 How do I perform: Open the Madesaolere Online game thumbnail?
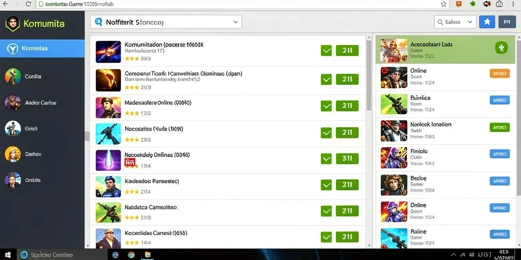108,108
